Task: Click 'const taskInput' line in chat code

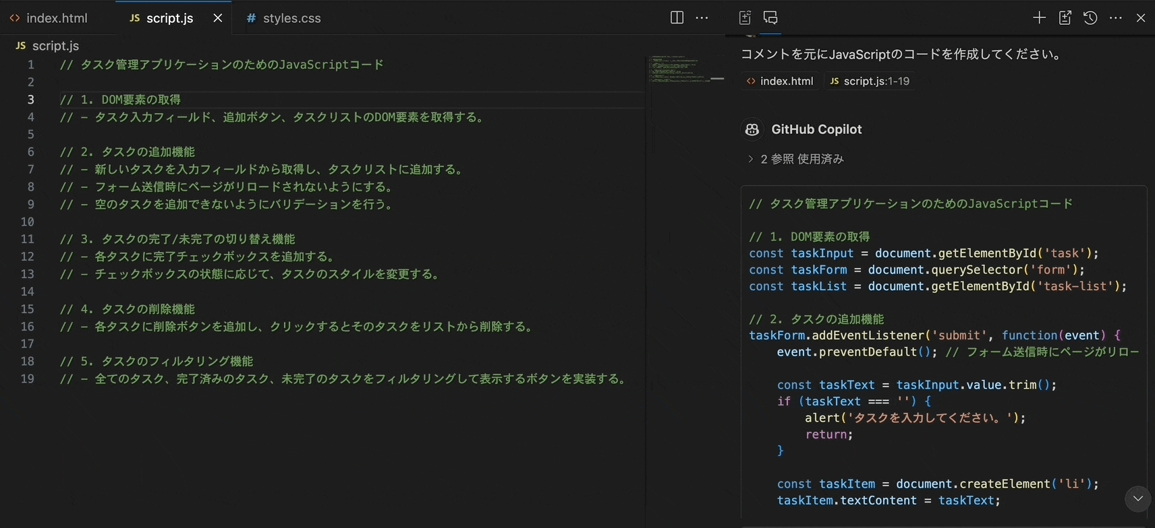Action: (924, 253)
